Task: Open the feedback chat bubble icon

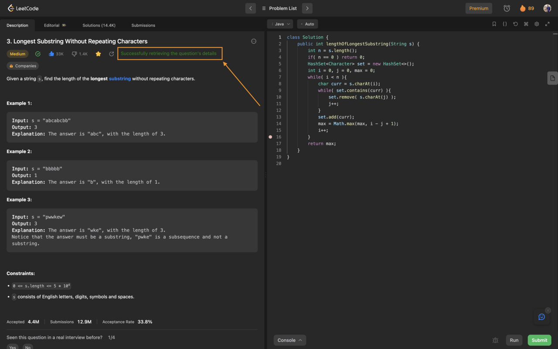Action: (x=541, y=317)
